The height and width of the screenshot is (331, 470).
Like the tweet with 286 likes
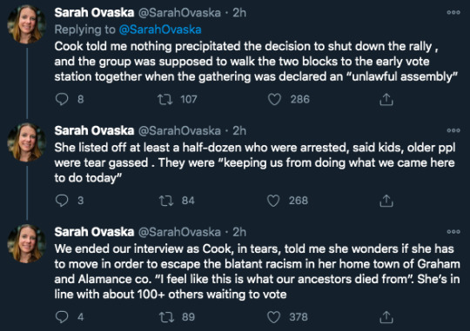tap(274, 99)
